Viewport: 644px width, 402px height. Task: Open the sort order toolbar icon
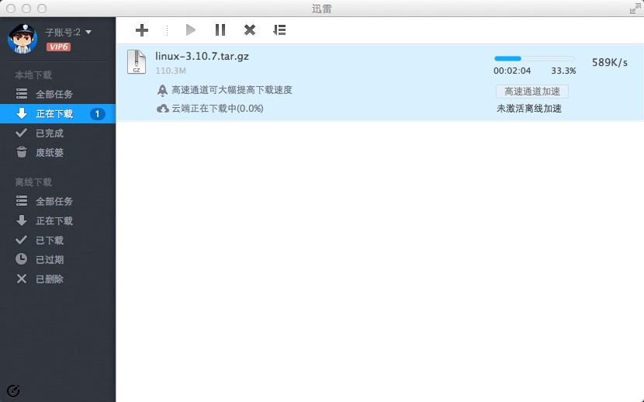(x=279, y=30)
